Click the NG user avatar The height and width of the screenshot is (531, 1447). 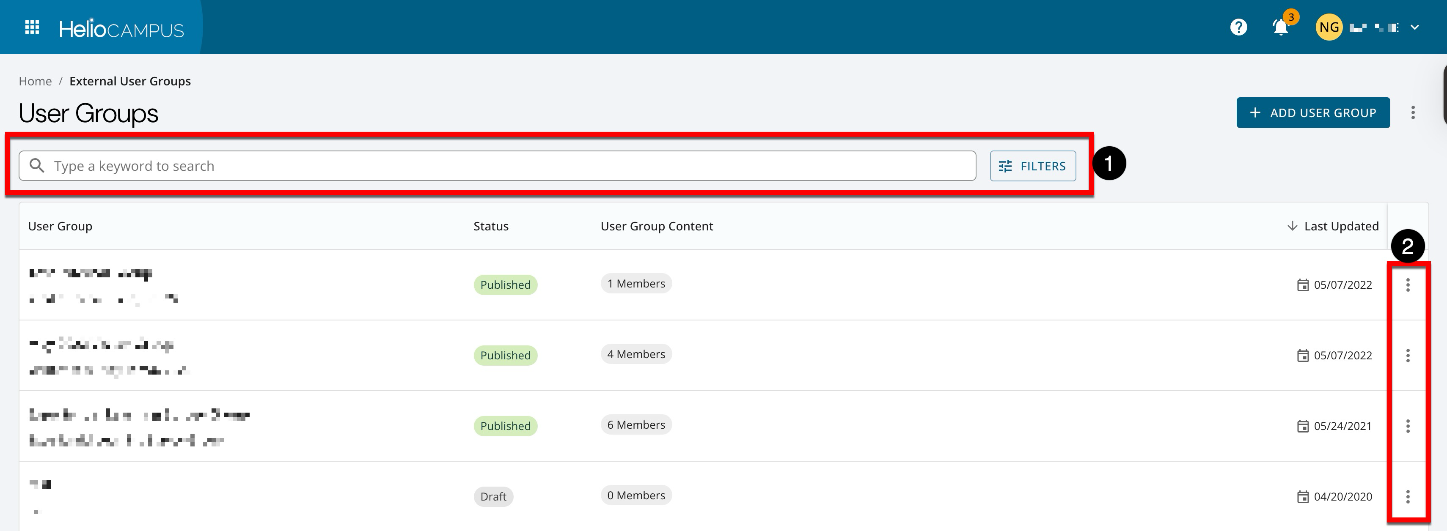click(x=1329, y=27)
